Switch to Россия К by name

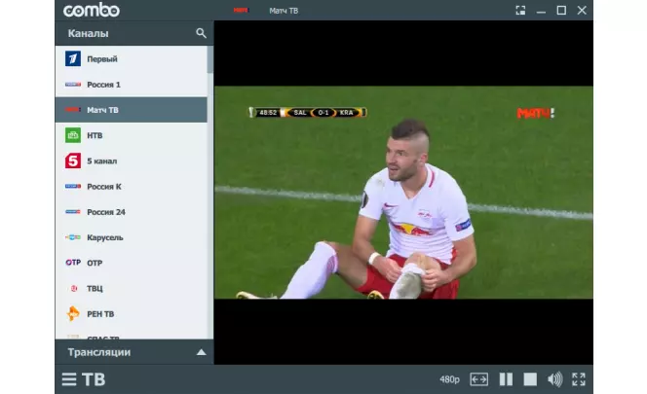click(104, 187)
